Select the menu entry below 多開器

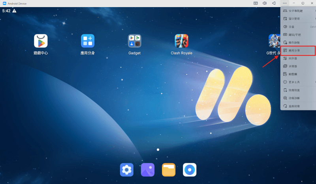pos(298,74)
